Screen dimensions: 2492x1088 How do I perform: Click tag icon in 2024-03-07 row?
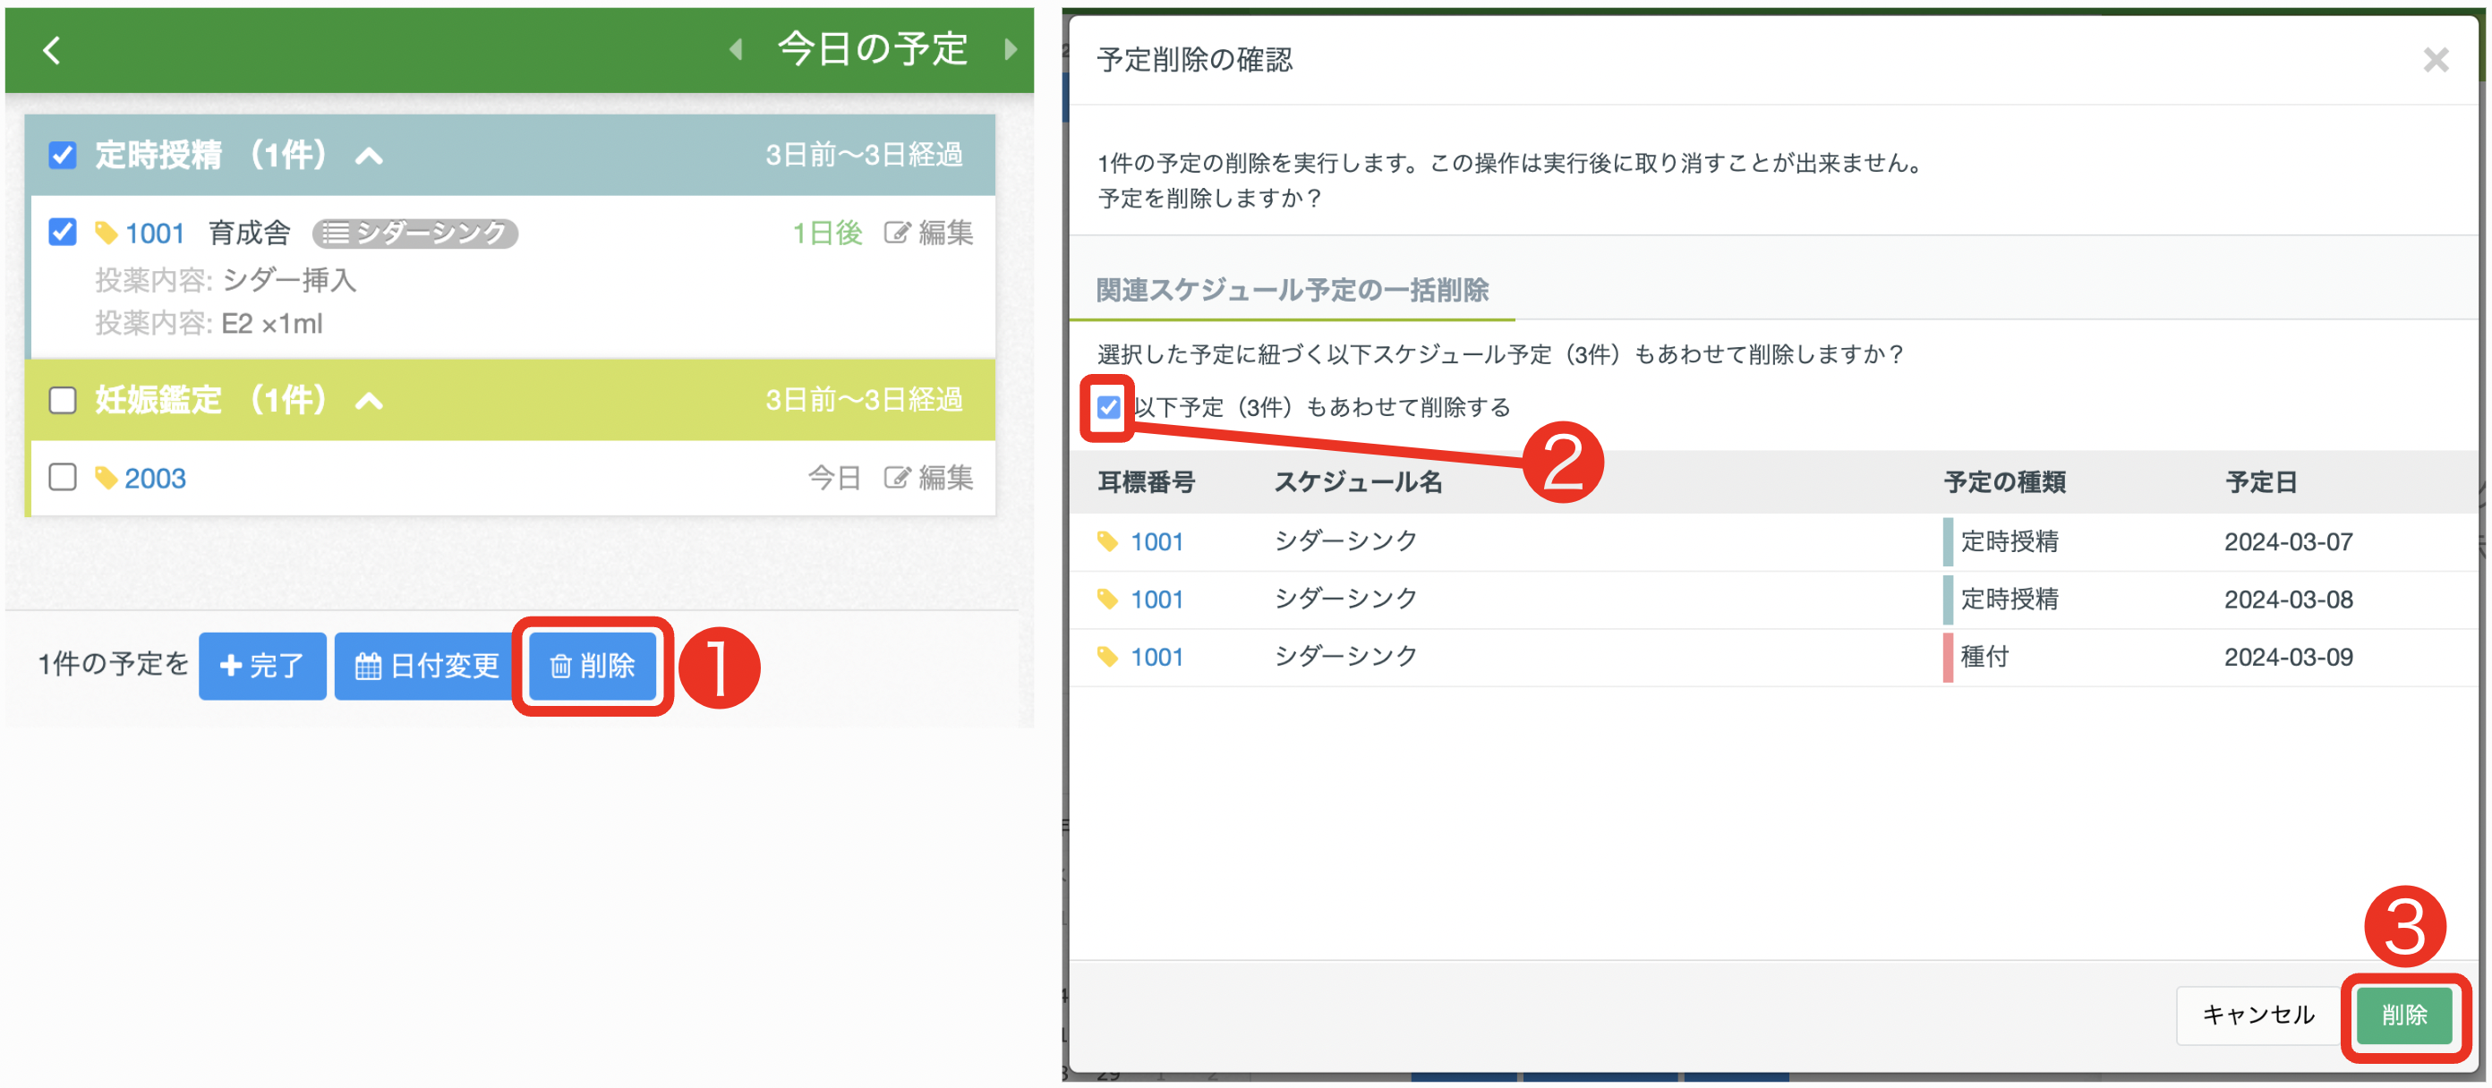coord(1107,541)
